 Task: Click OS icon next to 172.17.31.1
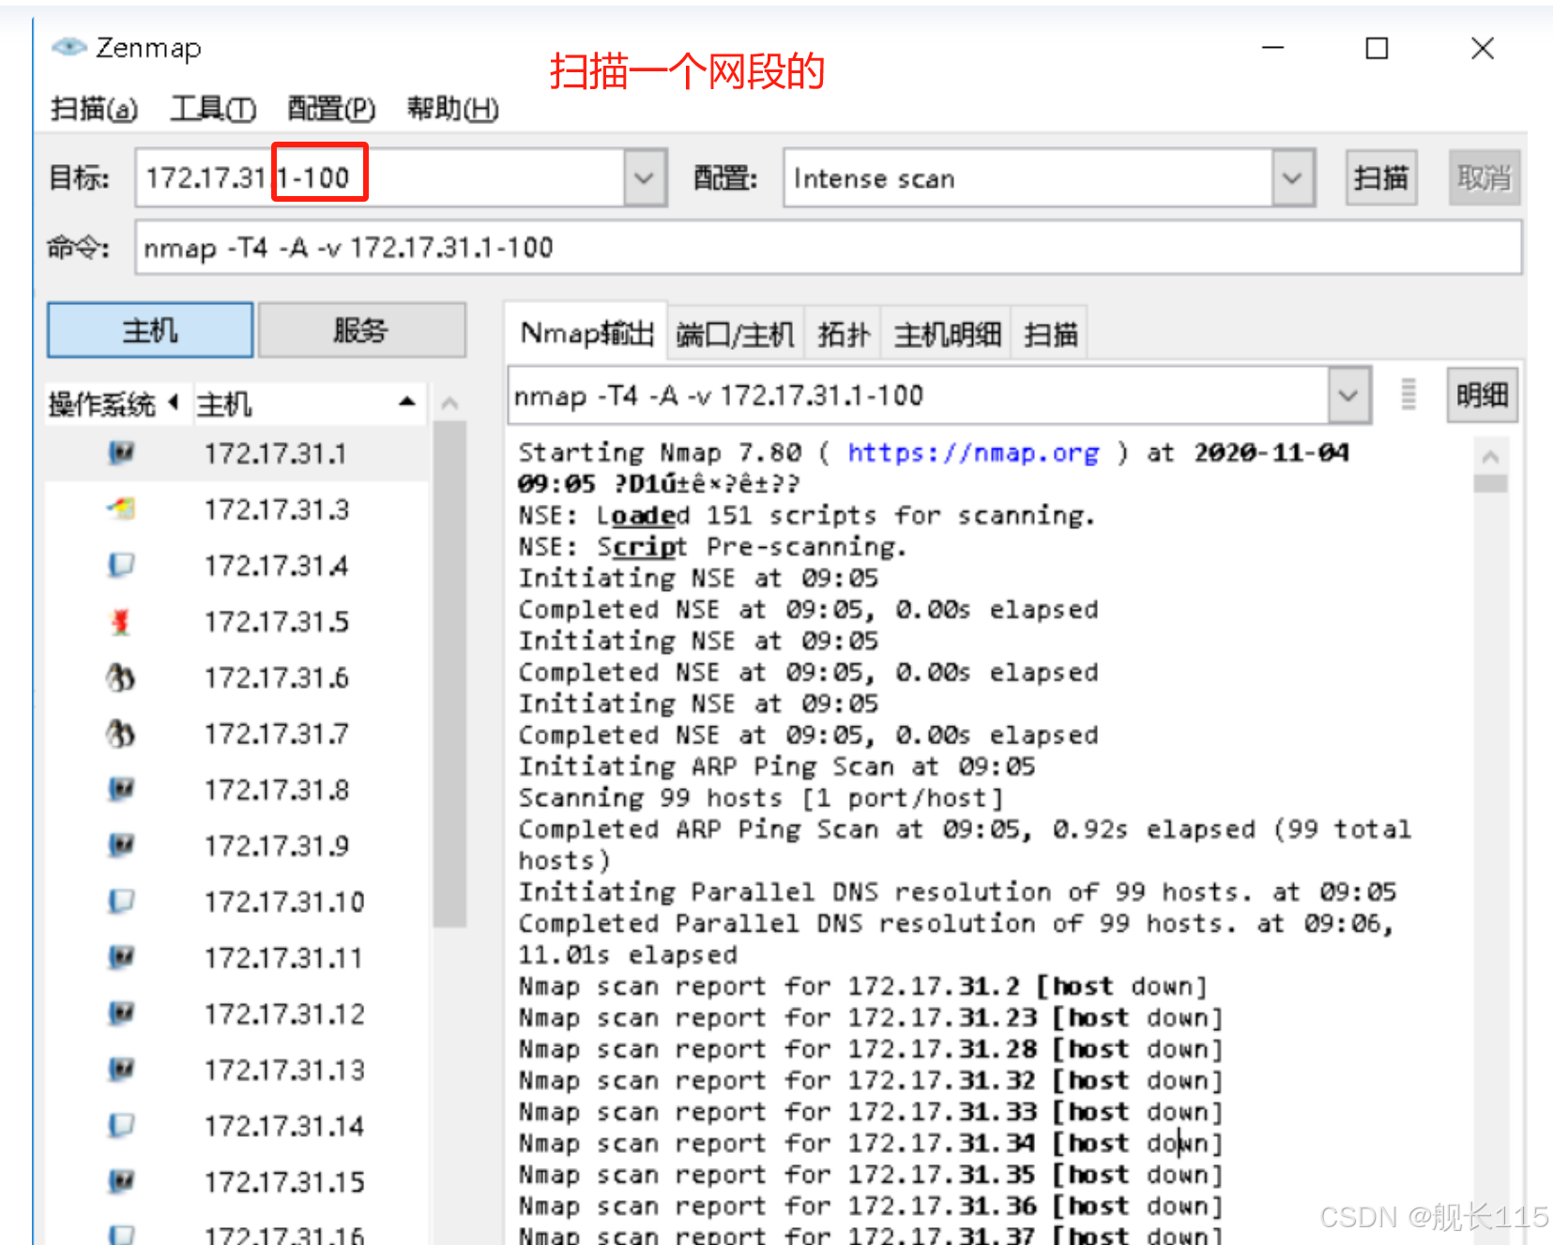point(121,453)
